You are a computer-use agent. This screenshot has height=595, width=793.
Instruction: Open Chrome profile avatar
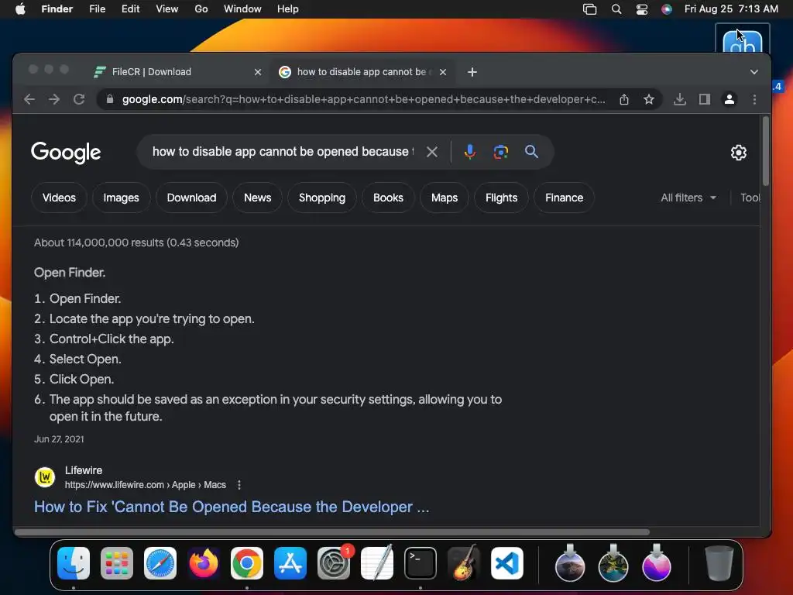tap(729, 99)
